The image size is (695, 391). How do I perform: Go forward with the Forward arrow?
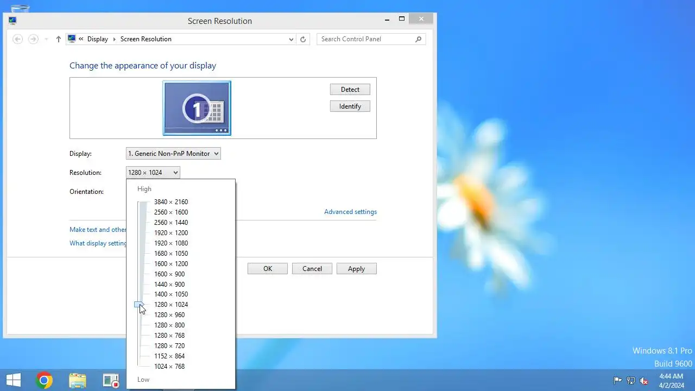tap(33, 39)
